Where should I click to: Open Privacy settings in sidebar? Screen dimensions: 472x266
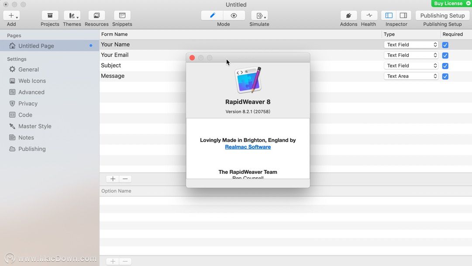click(28, 104)
